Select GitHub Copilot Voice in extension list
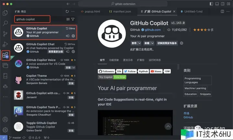This screenshot has height=140, width=233. click(x=44, y=64)
